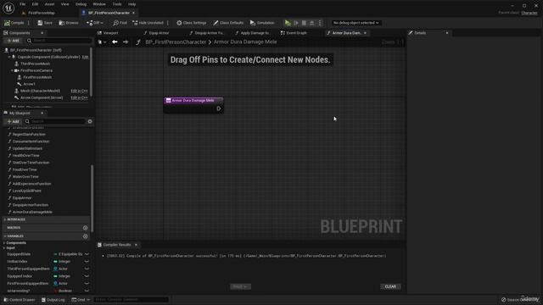Select FirstPersonMesh component
The image size is (543, 305).
click(x=37, y=77)
